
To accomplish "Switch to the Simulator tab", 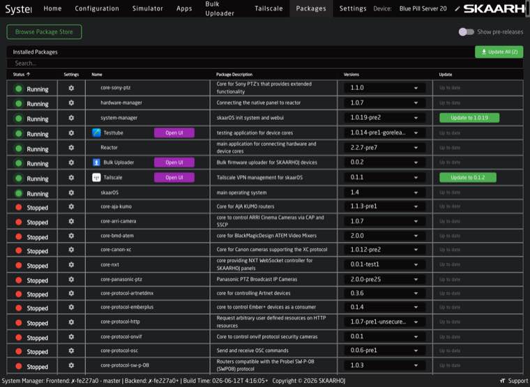I will coord(148,8).
